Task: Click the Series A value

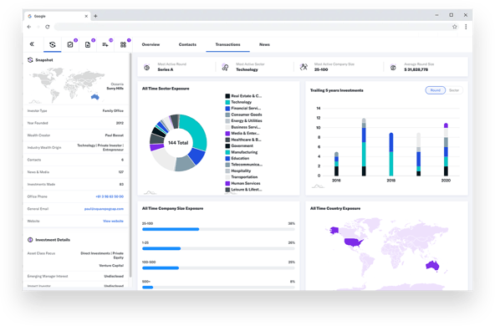Action: [x=166, y=69]
